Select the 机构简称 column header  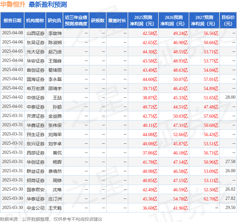[35, 20]
